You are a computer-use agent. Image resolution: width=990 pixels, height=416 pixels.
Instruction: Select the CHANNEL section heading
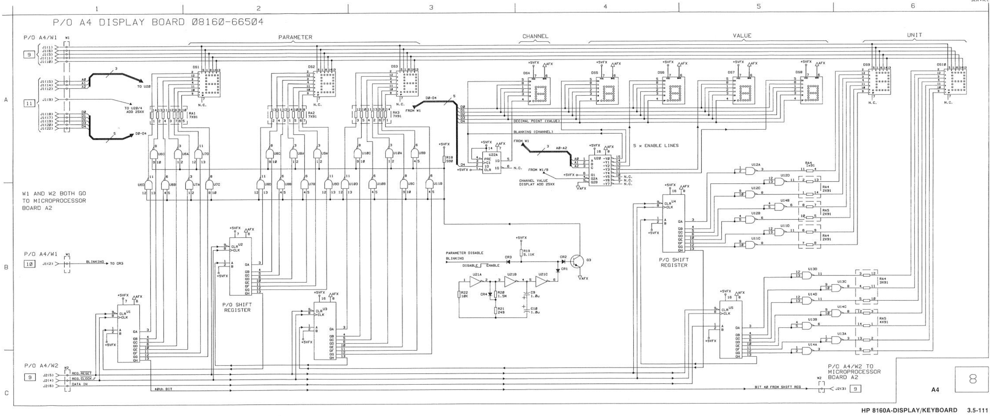point(535,36)
